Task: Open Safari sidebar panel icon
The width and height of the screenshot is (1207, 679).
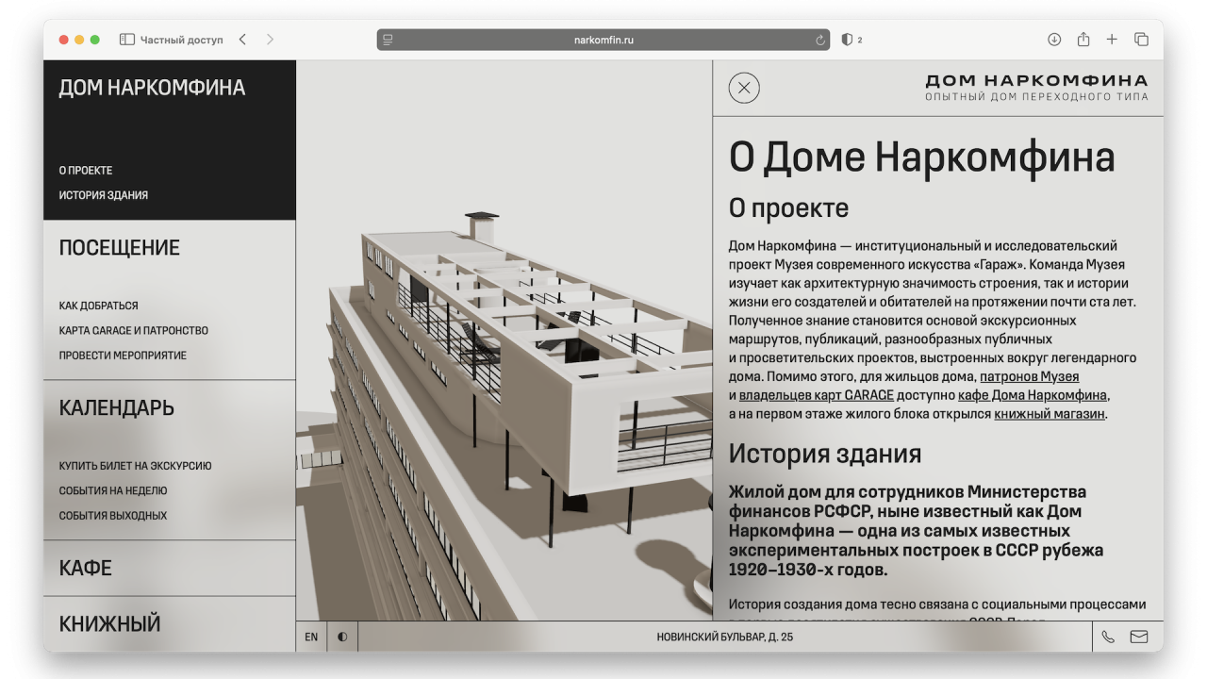Action: [127, 40]
